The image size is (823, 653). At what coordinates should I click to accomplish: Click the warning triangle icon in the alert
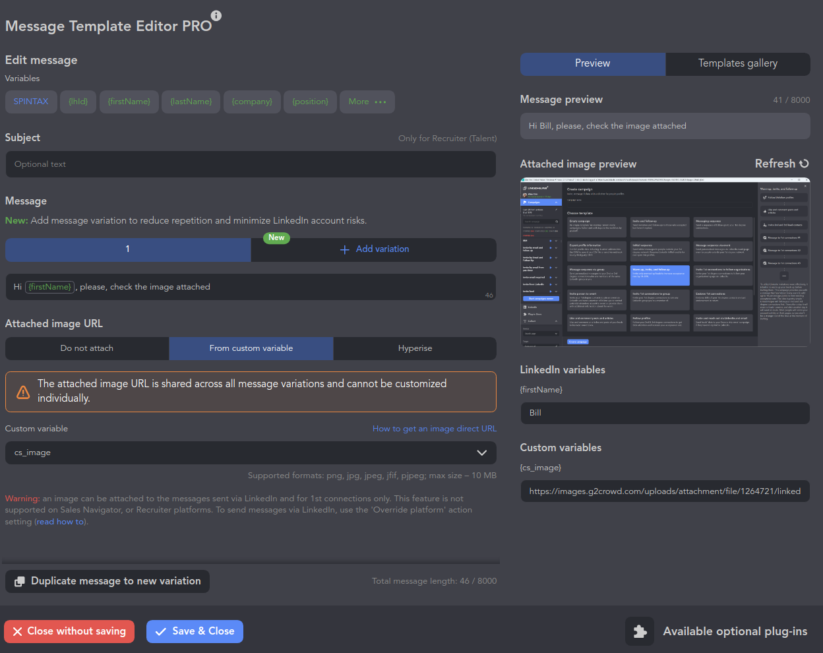23,392
